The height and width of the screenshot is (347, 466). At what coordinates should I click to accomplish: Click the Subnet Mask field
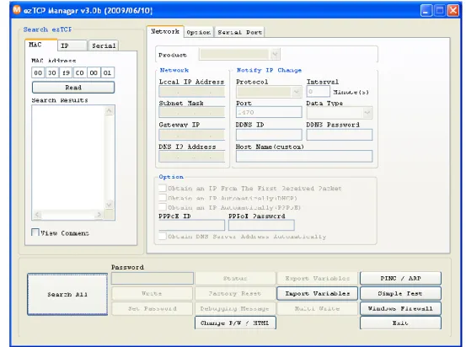tap(192, 112)
